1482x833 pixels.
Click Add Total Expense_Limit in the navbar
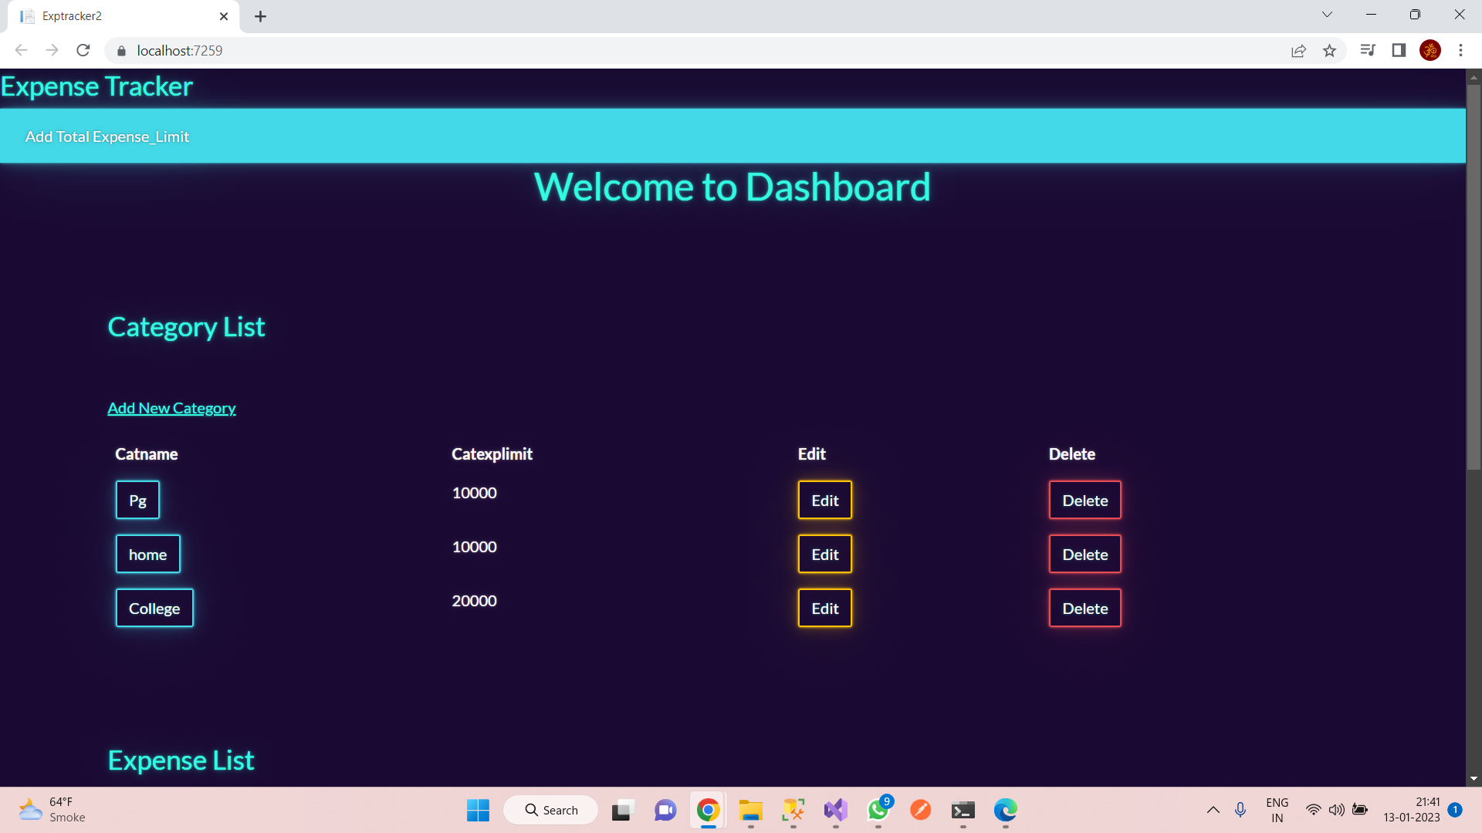pos(107,136)
